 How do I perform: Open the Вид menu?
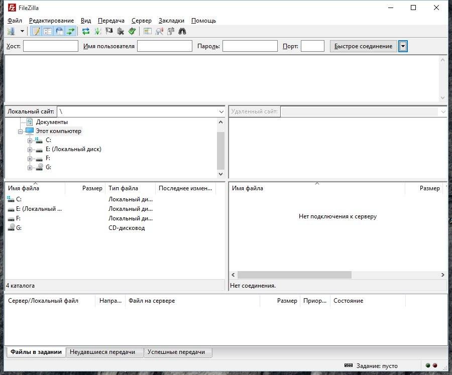point(86,21)
